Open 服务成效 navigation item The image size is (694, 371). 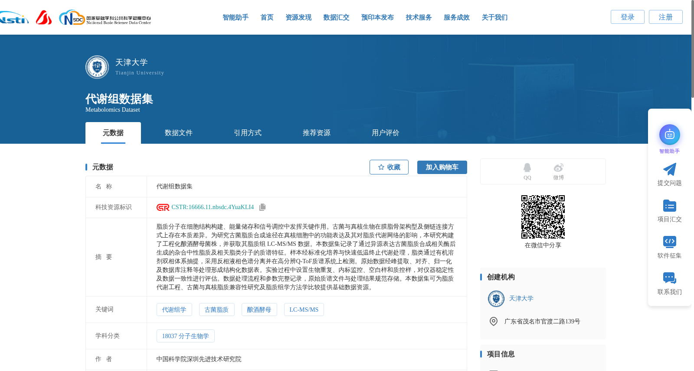click(x=457, y=17)
